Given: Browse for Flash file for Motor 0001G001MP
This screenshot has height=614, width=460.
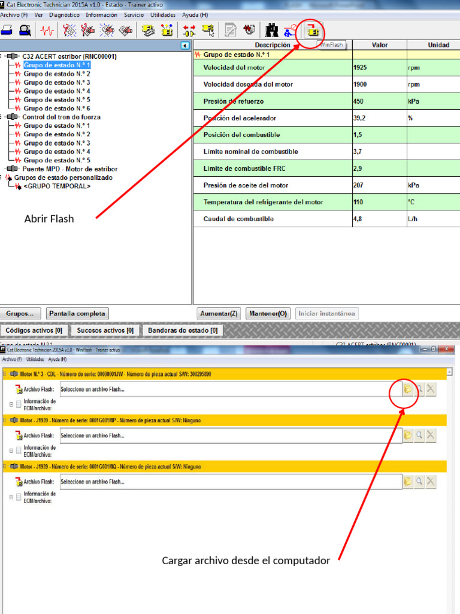Looking at the screenshot, I should point(407,435).
